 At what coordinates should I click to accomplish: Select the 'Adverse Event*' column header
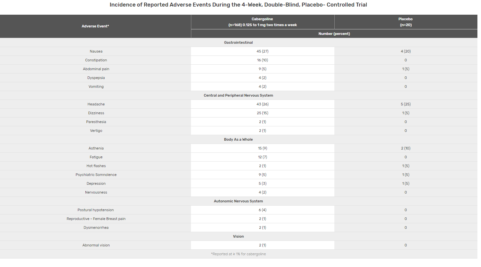click(x=95, y=26)
